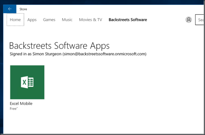
Task: Go to the Music tab
Action: coord(67,20)
